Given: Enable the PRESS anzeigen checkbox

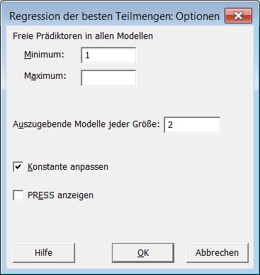Looking at the screenshot, I should pos(18,195).
